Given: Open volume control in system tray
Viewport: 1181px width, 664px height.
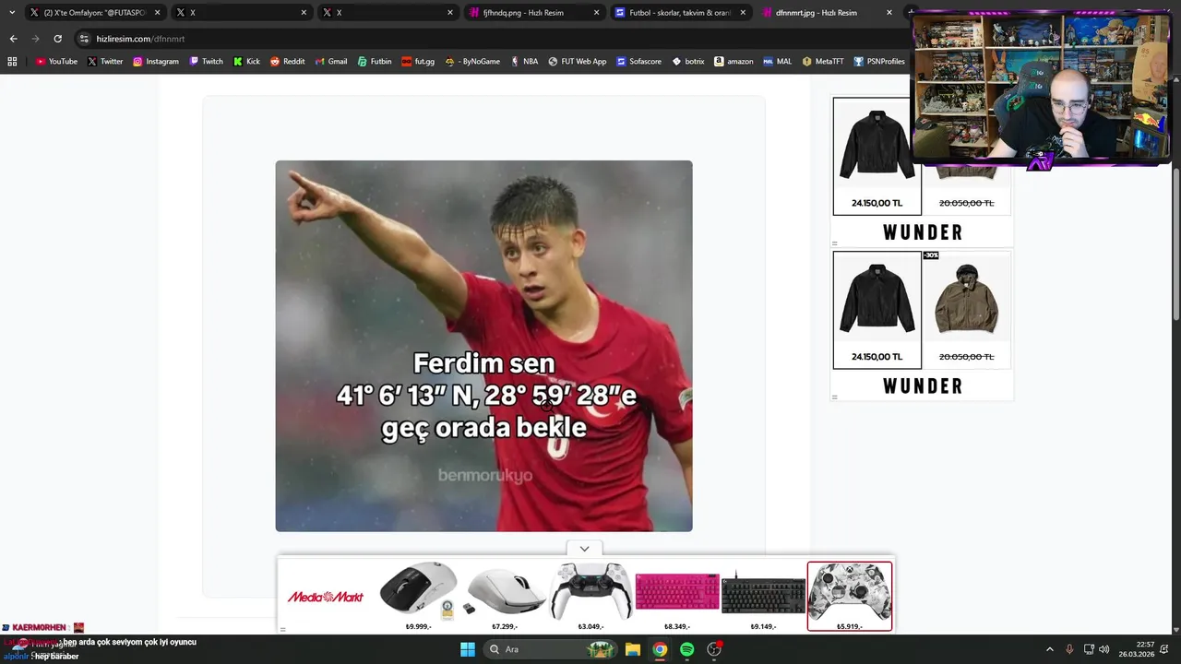Looking at the screenshot, I should pos(1104,649).
